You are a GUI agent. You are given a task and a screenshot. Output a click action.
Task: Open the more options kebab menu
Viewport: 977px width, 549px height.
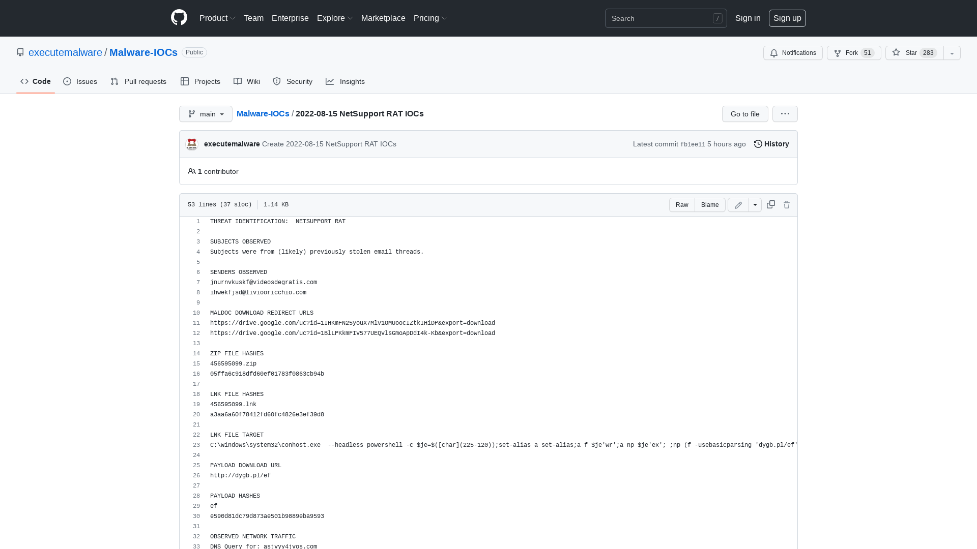785,114
